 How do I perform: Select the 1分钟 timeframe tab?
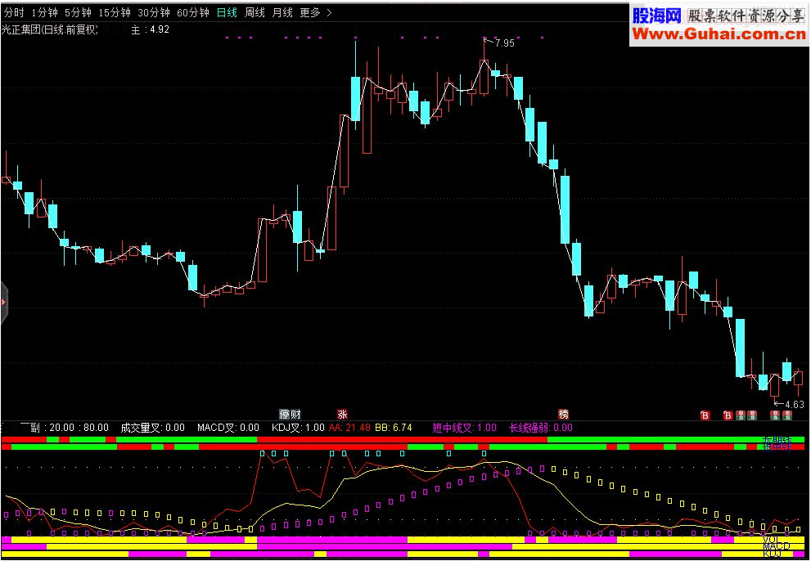pyautogui.click(x=44, y=13)
